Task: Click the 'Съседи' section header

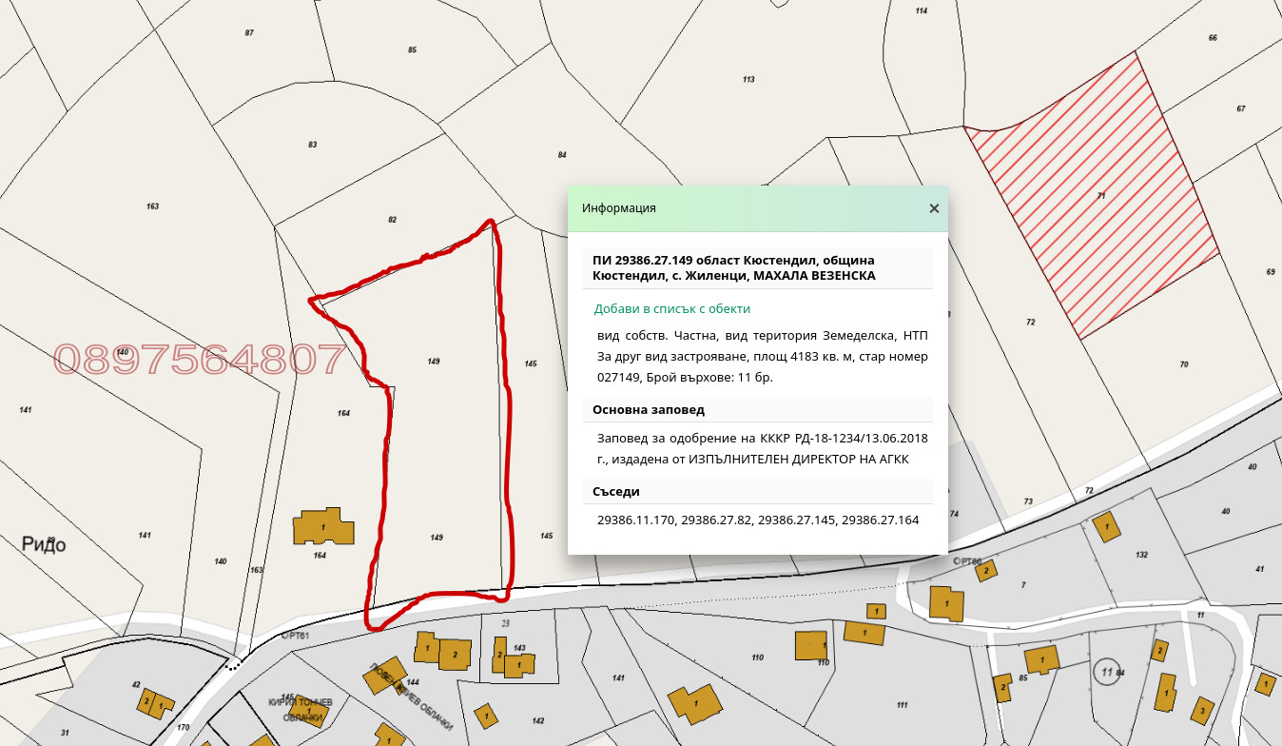Action: (616, 491)
